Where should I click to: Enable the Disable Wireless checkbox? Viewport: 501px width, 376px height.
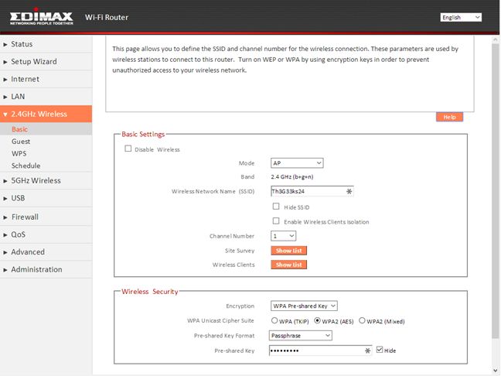point(128,149)
